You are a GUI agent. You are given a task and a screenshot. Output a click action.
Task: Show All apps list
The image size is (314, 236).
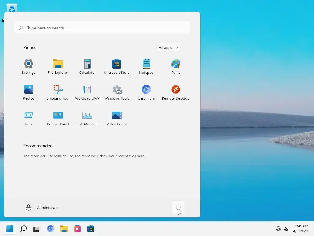(168, 48)
